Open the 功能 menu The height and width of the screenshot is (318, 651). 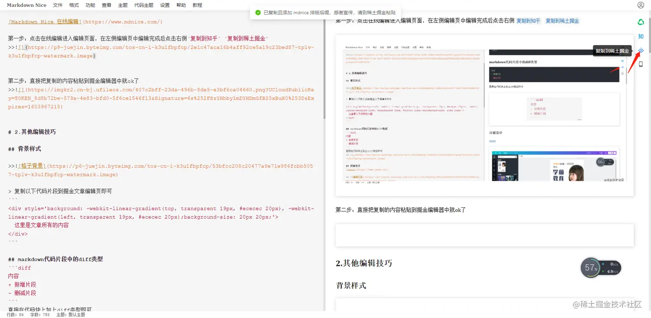point(90,5)
